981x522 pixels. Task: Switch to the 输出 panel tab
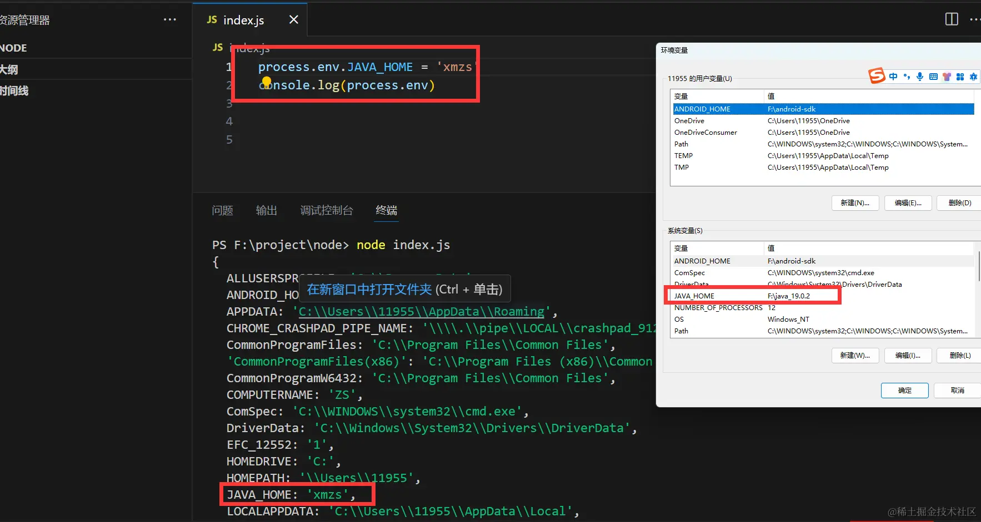[x=266, y=210]
